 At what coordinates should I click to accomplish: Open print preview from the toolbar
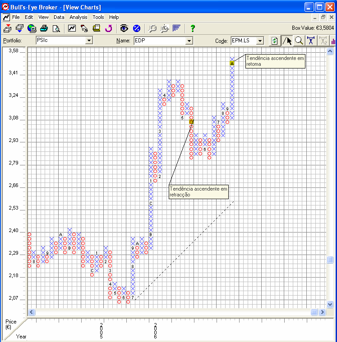56,28
